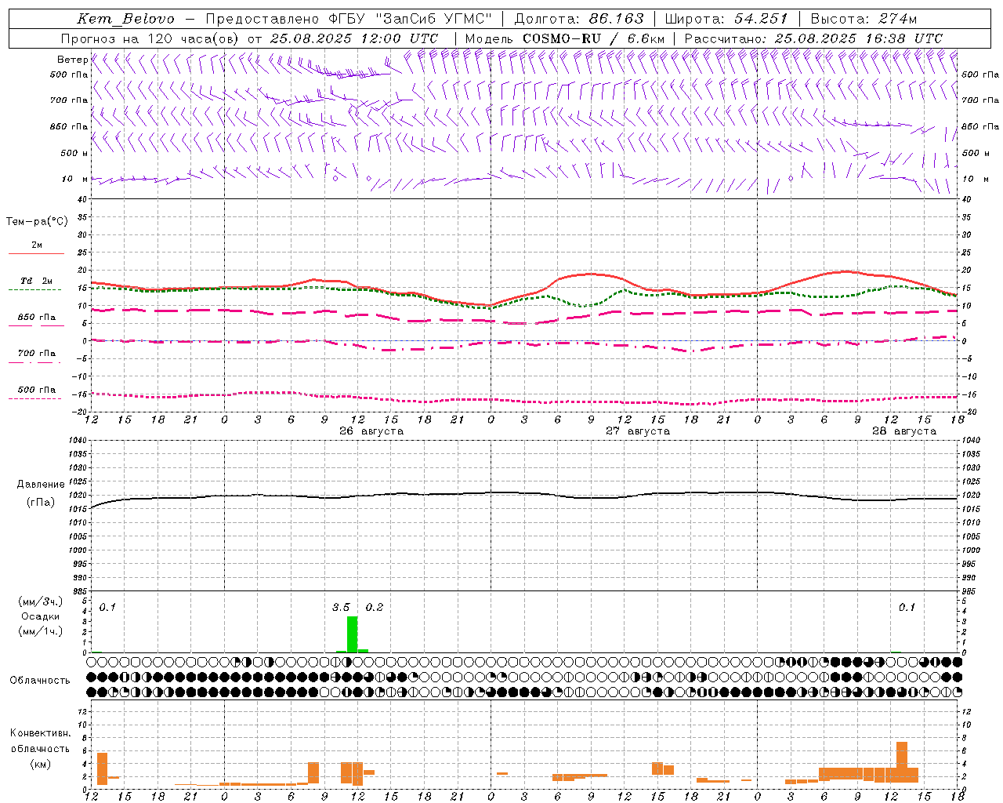Click the 'Конвективн.' convective cloud label
1003x803 pixels.
tap(41, 733)
